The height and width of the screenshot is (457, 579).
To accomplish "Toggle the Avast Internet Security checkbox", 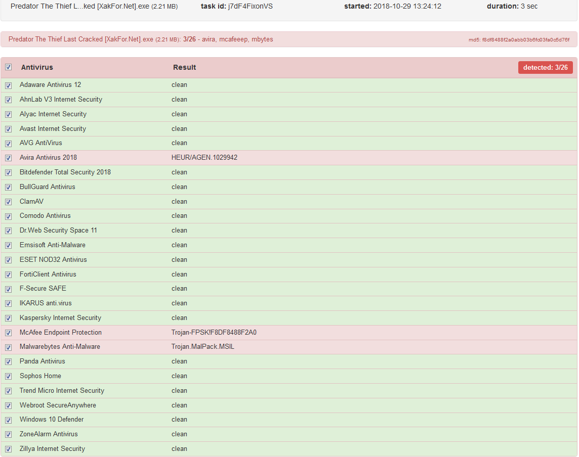I will click(9, 129).
